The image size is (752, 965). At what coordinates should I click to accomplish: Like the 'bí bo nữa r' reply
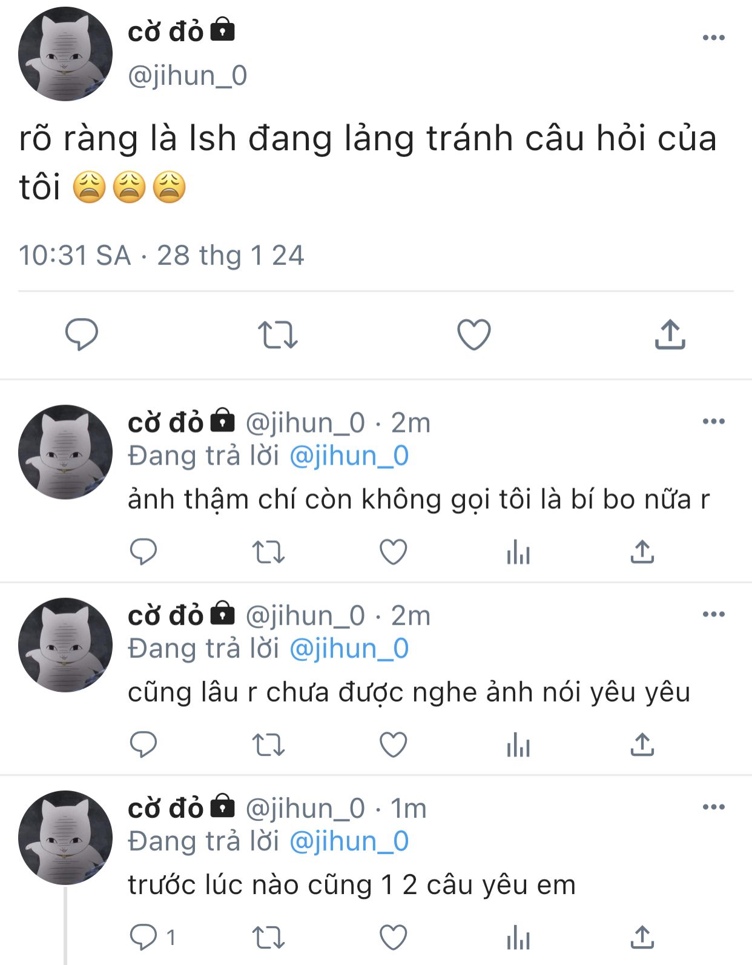point(393,552)
